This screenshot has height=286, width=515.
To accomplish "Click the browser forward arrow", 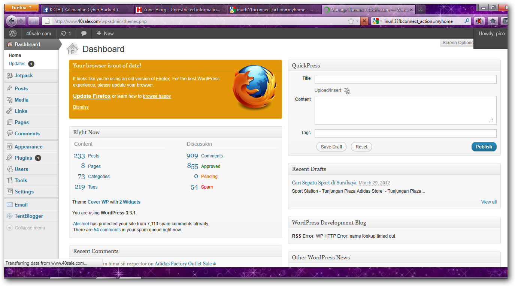I will pos(21,21).
